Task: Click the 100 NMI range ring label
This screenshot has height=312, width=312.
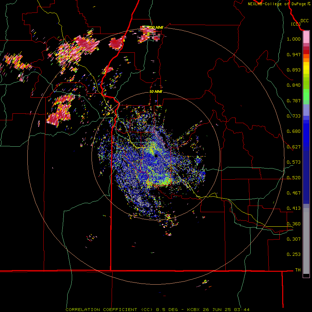Action: (156, 27)
